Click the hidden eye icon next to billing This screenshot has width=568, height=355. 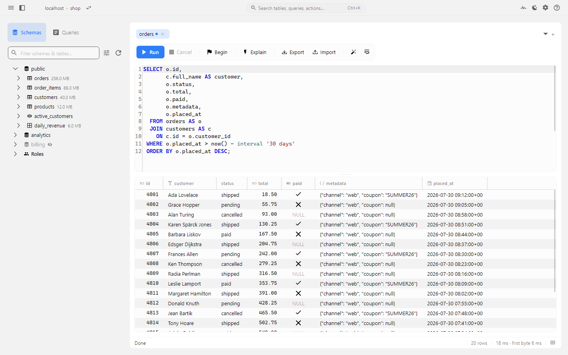click(50, 144)
